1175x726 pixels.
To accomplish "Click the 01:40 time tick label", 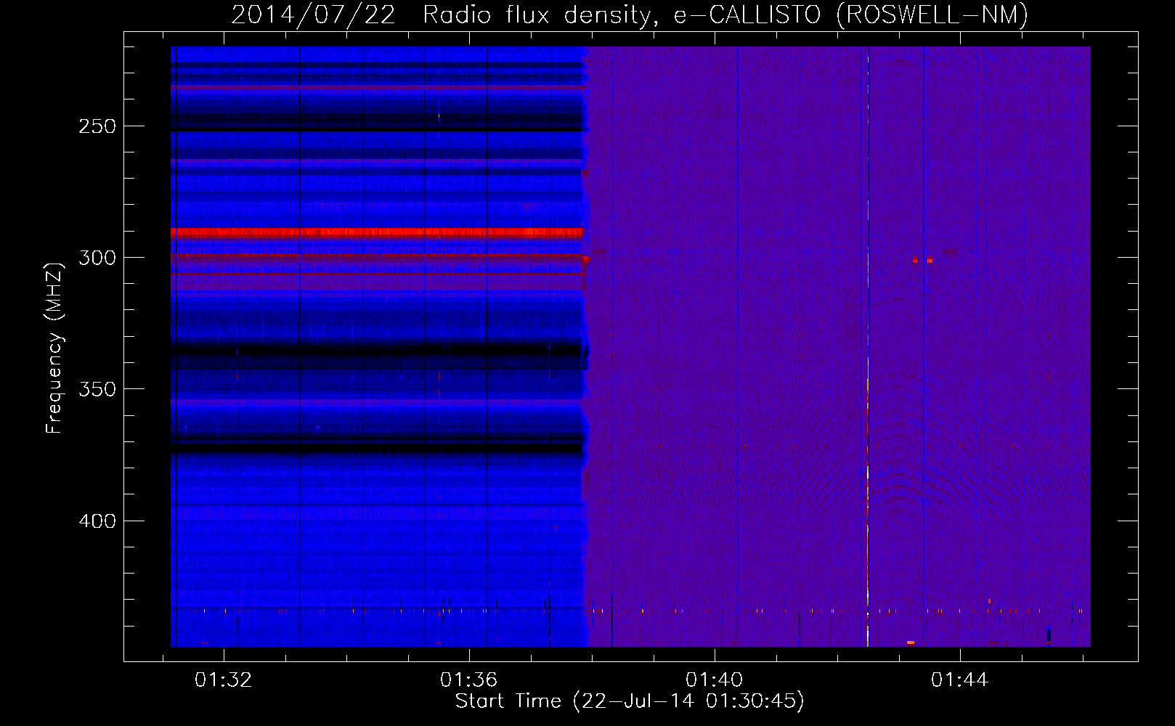I will coord(715,680).
